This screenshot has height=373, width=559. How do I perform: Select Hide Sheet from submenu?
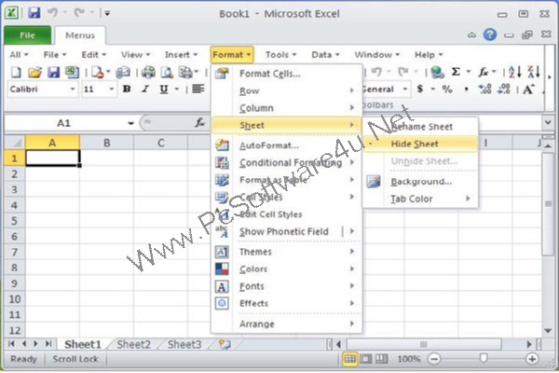coord(421,144)
